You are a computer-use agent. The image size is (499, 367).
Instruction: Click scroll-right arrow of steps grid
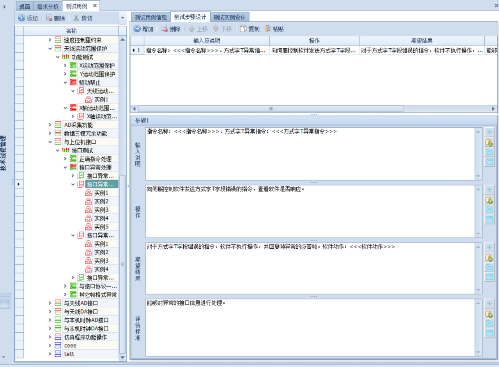(493, 109)
